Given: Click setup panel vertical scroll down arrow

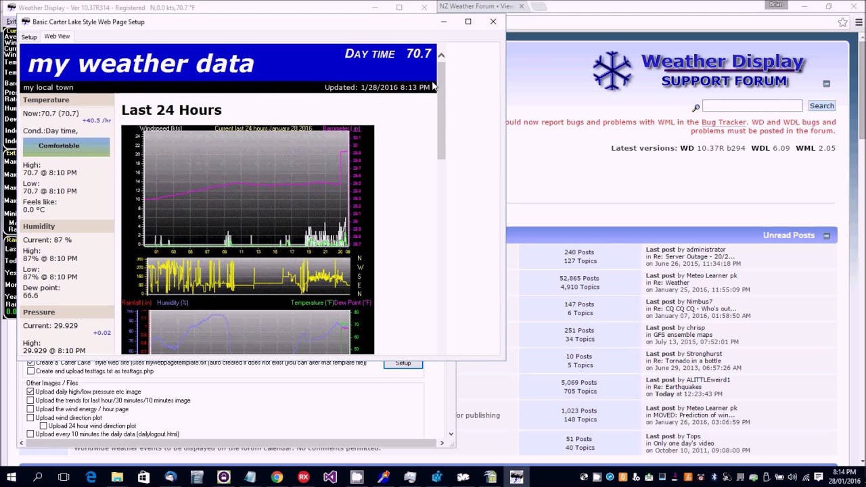Looking at the screenshot, I should click(x=451, y=434).
